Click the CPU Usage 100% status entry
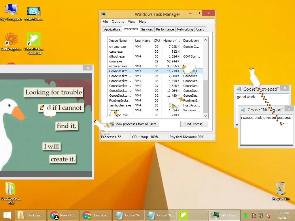The height and width of the screenshot is (221, 295). [x=145, y=137]
